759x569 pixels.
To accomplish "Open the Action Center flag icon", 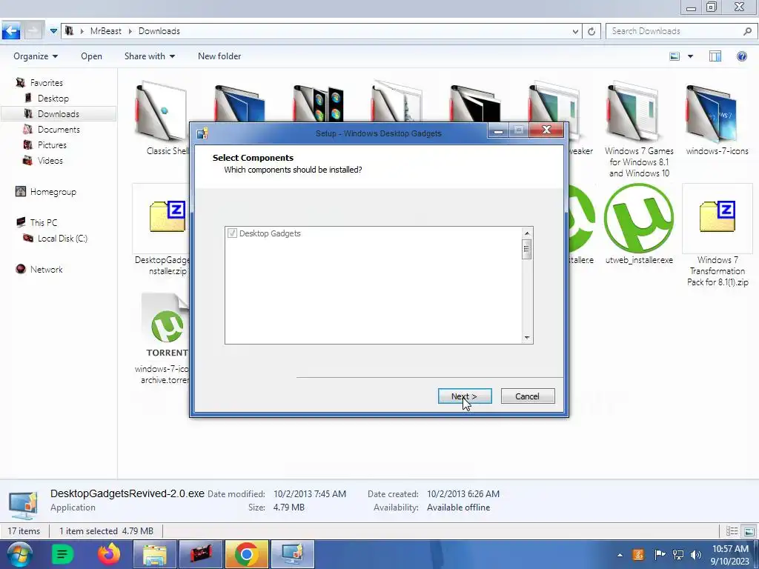I will [x=659, y=554].
